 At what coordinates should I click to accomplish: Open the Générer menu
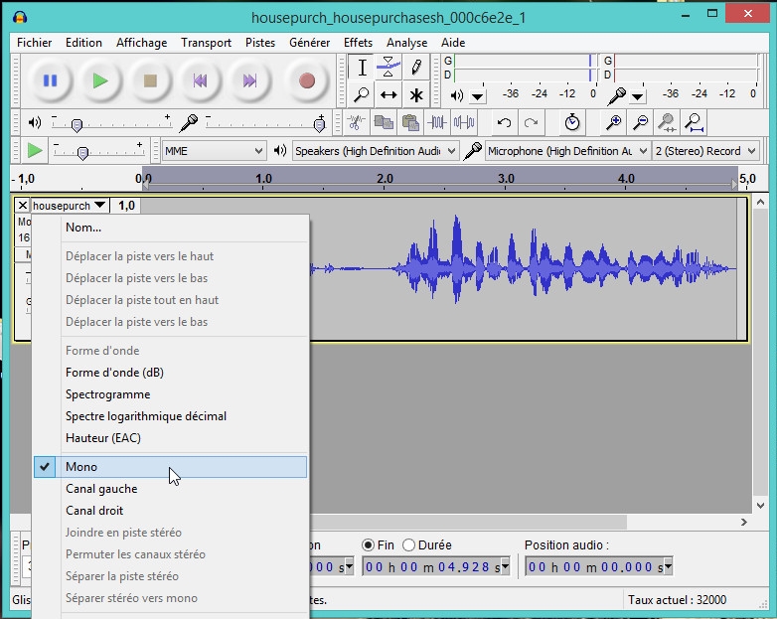[x=310, y=43]
